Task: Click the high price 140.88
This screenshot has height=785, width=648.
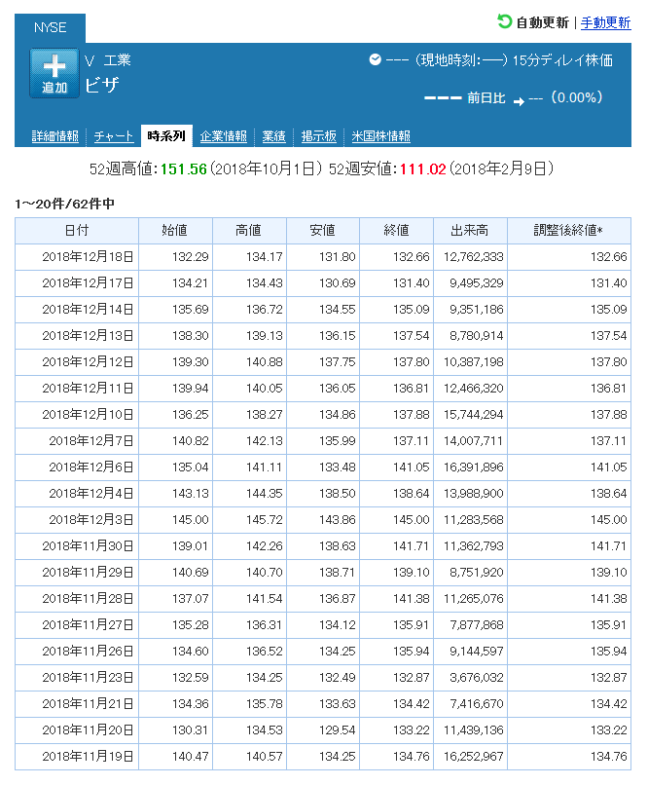Action: click(264, 362)
